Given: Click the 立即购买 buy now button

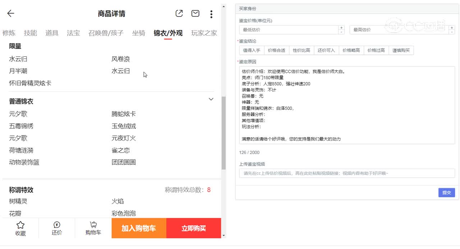Looking at the screenshot, I should (193, 228).
